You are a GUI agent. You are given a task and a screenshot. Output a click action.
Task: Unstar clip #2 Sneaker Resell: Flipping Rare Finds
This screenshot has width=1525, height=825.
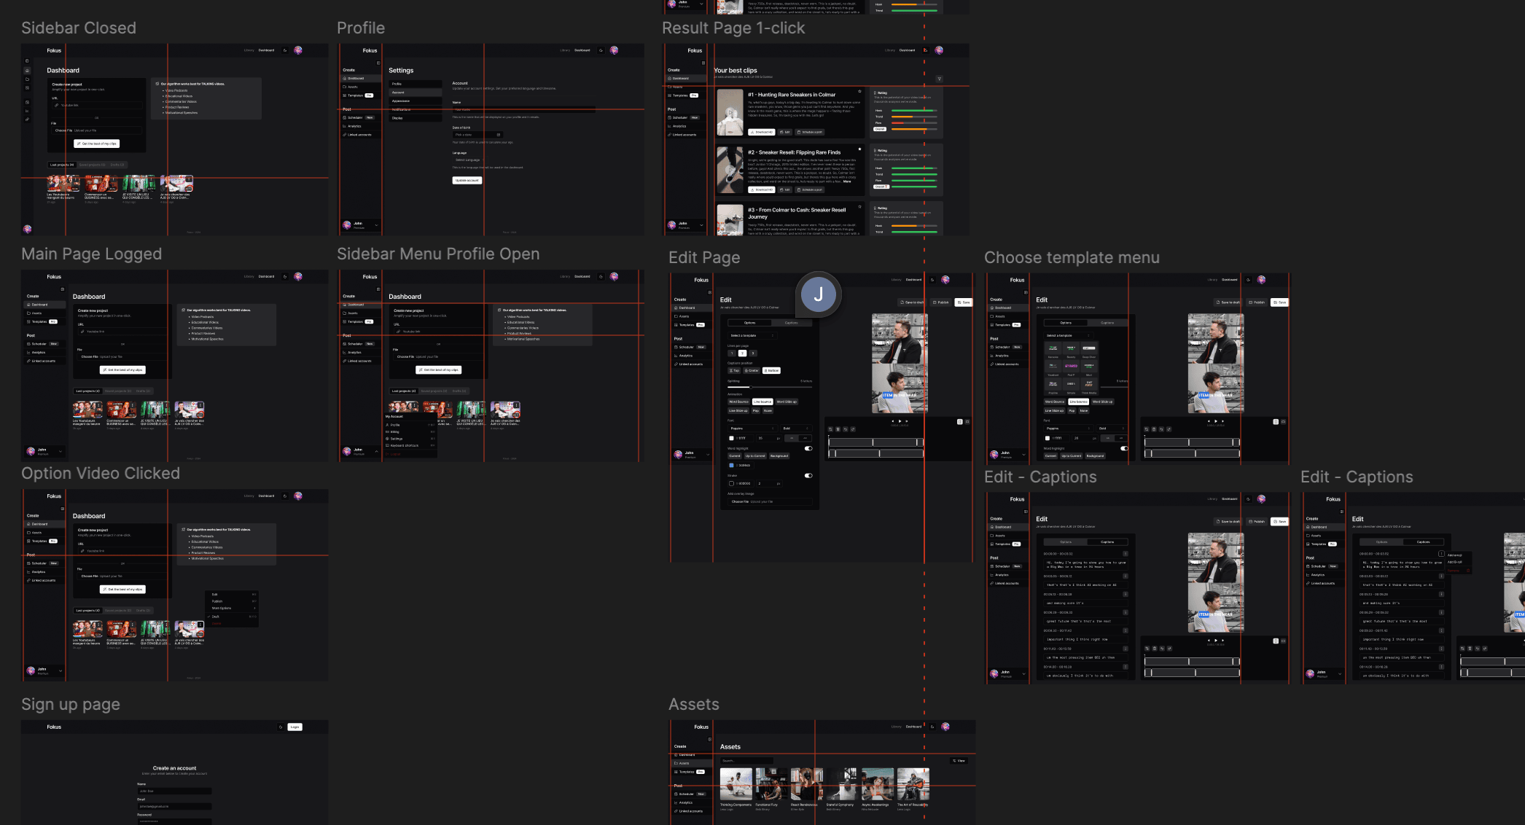point(860,149)
